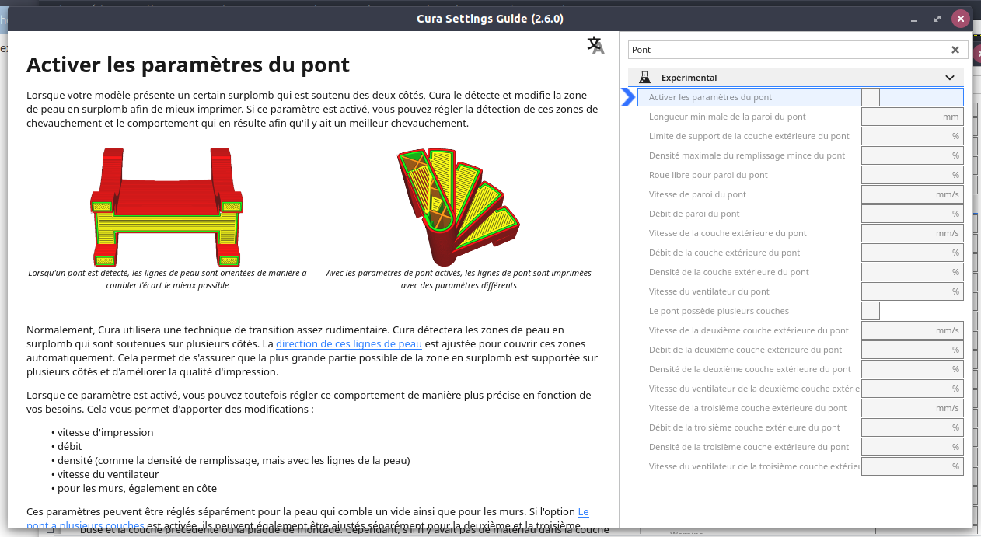Clear the 'Pont' search text
This screenshot has width=981, height=537.
tap(955, 50)
